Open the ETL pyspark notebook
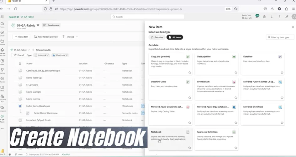The width and height of the screenshot is (296, 157). pyautogui.click(x=32, y=85)
